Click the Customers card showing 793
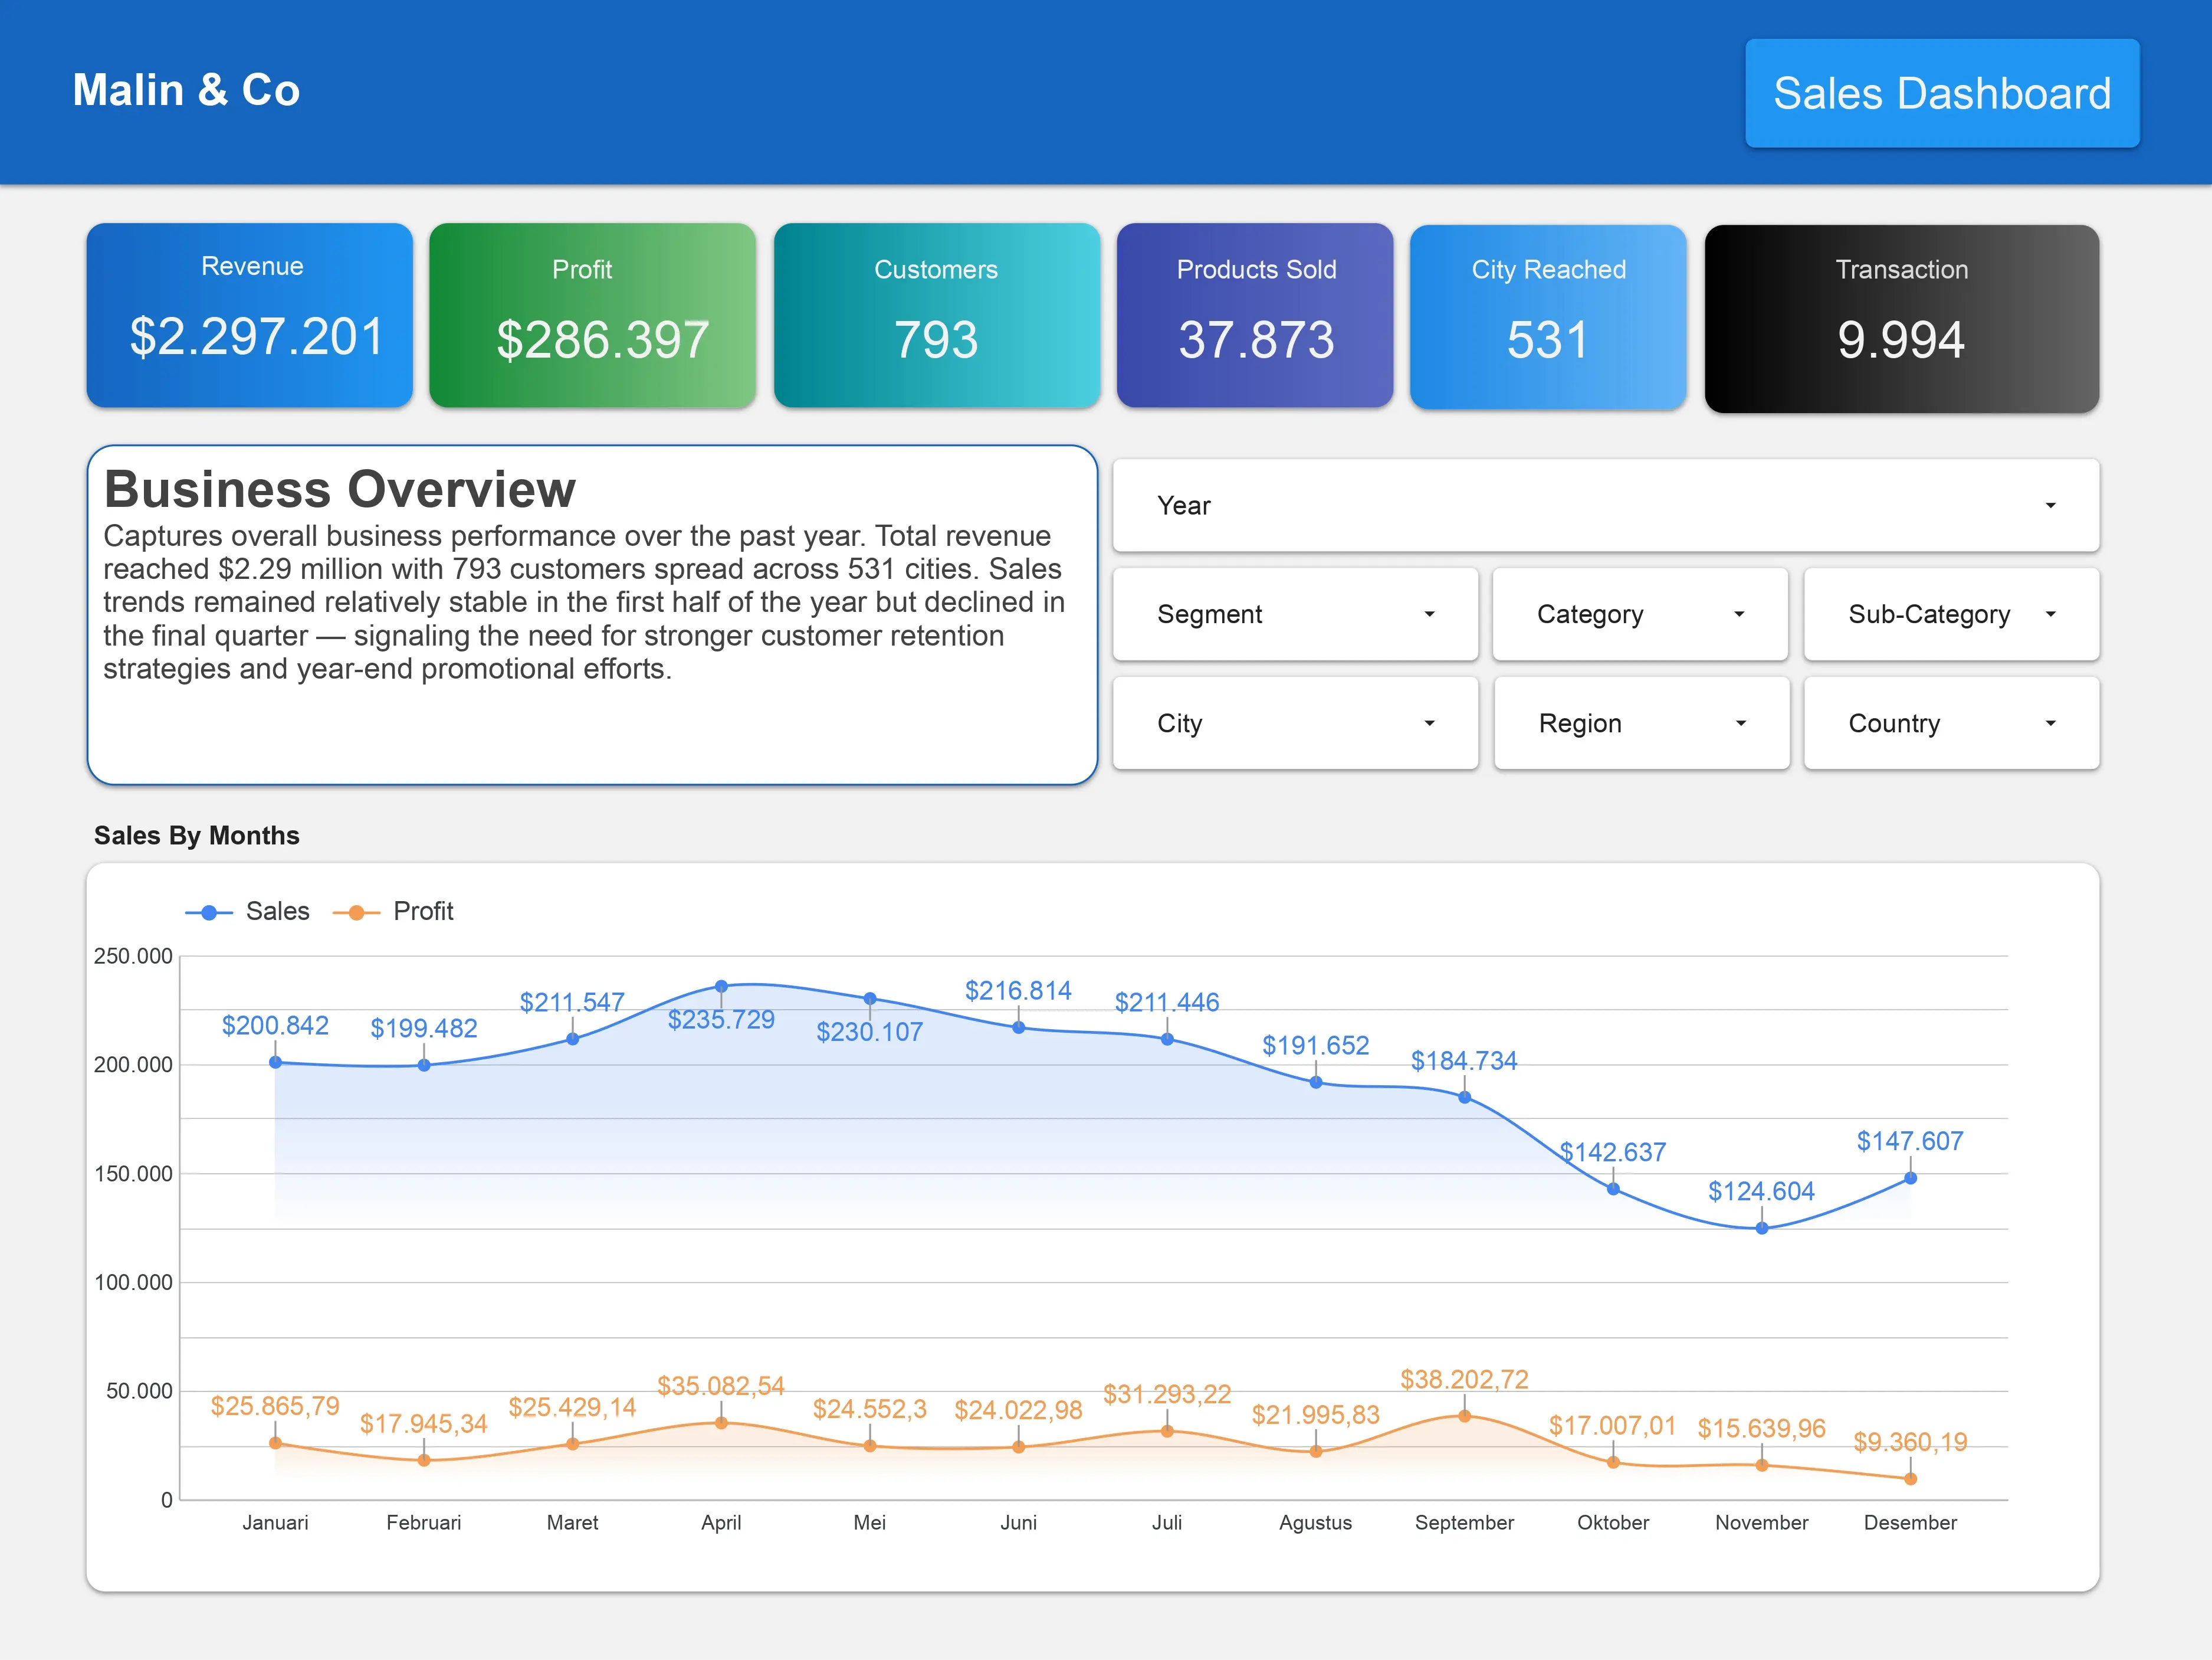The image size is (2212, 1660). [x=936, y=315]
